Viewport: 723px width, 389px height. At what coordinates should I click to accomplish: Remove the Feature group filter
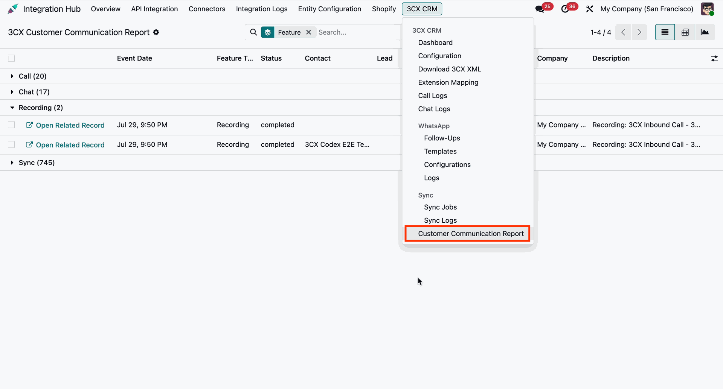309,32
